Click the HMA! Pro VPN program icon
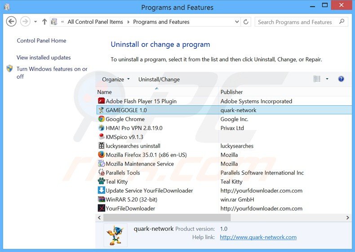This screenshot has width=355, height=252. (x=101, y=128)
